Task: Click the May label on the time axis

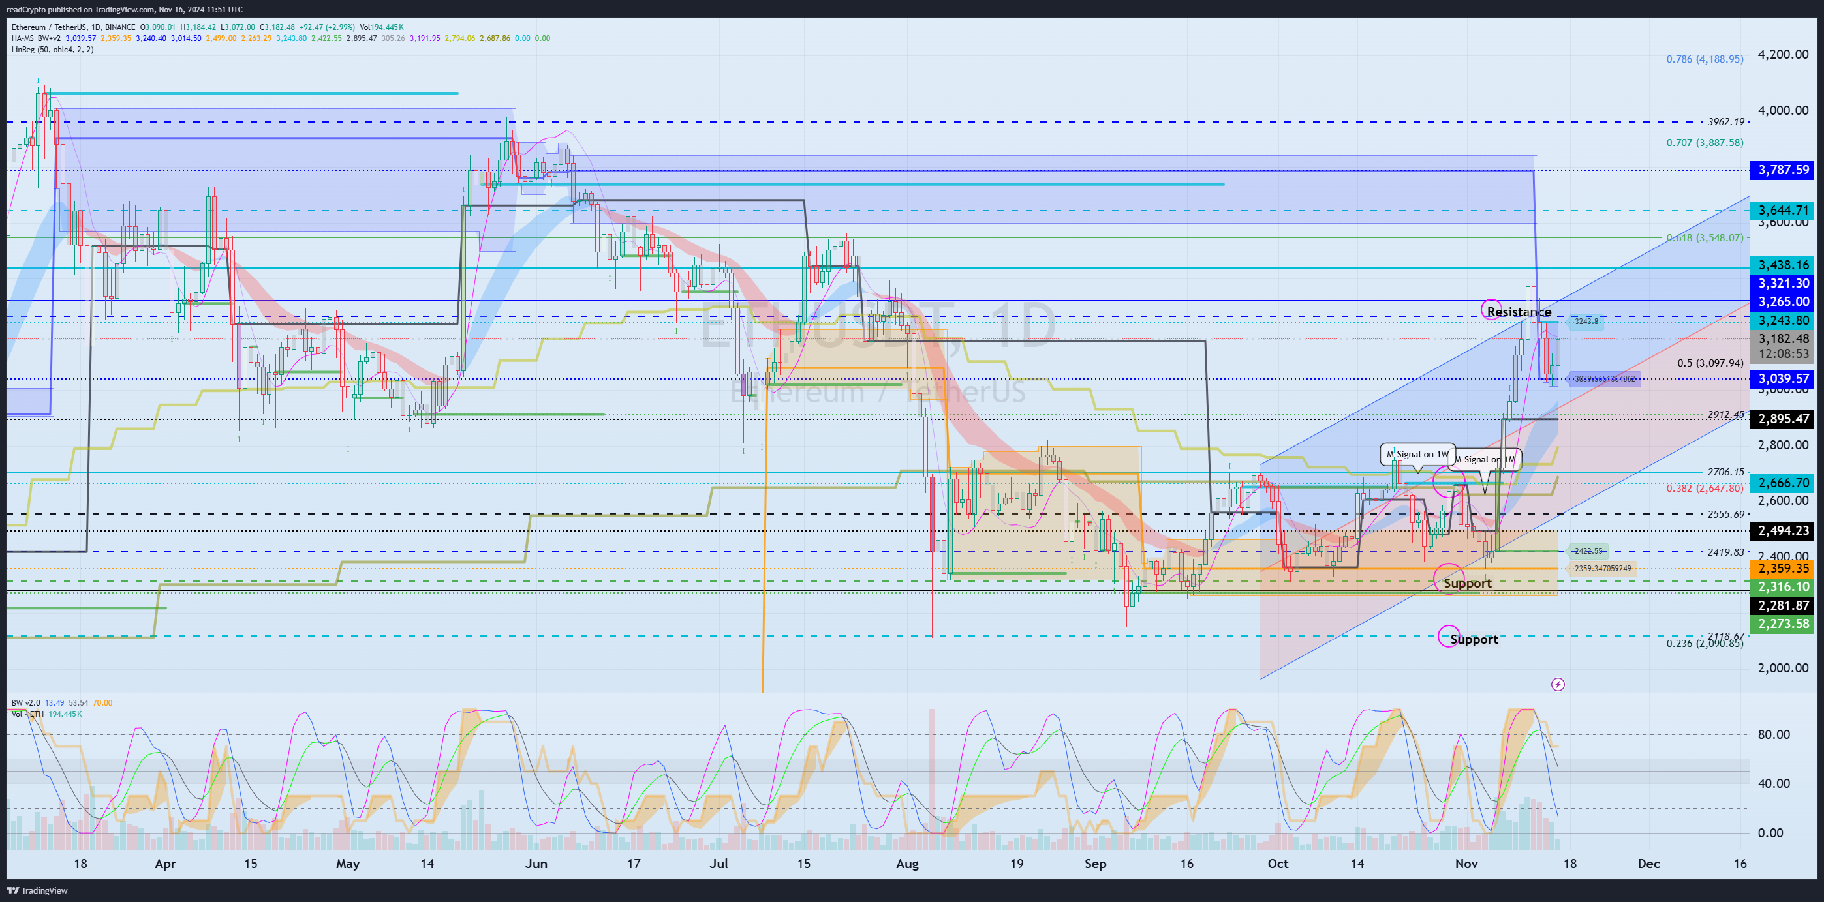Action: click(348, 864)
